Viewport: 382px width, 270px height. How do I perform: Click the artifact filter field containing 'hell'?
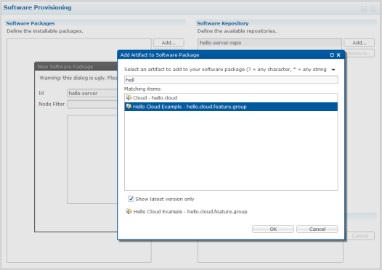tap(231, 80)
